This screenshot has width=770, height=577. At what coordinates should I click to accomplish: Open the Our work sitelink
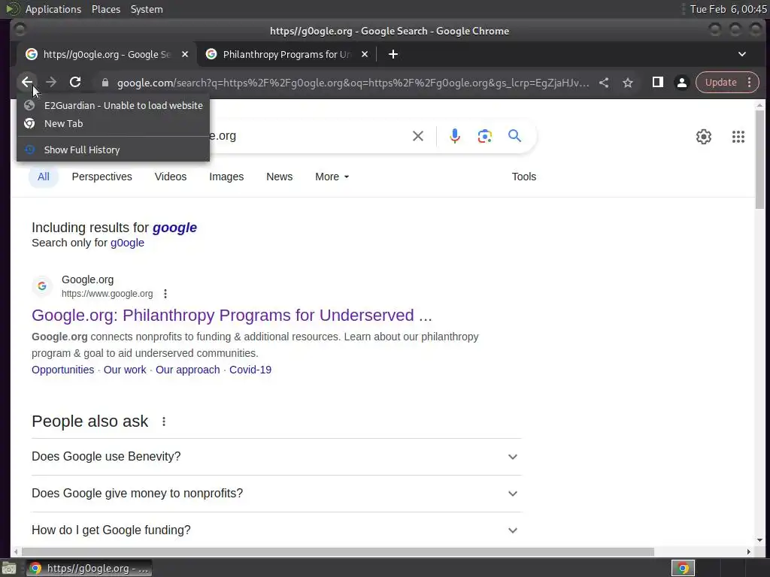click(125, 370)
